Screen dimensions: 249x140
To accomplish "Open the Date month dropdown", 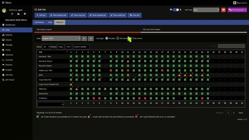I will tap(61, 38).
